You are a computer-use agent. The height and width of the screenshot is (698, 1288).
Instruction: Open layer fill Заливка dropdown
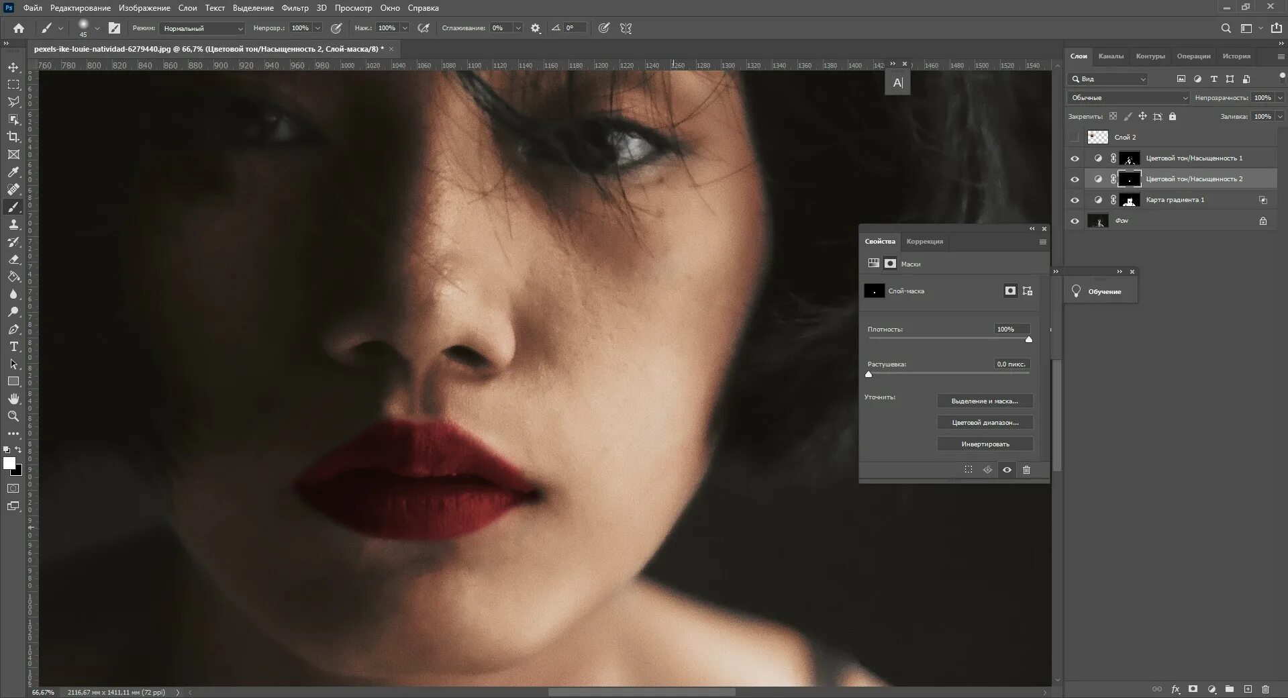[x=1280, y=116]
